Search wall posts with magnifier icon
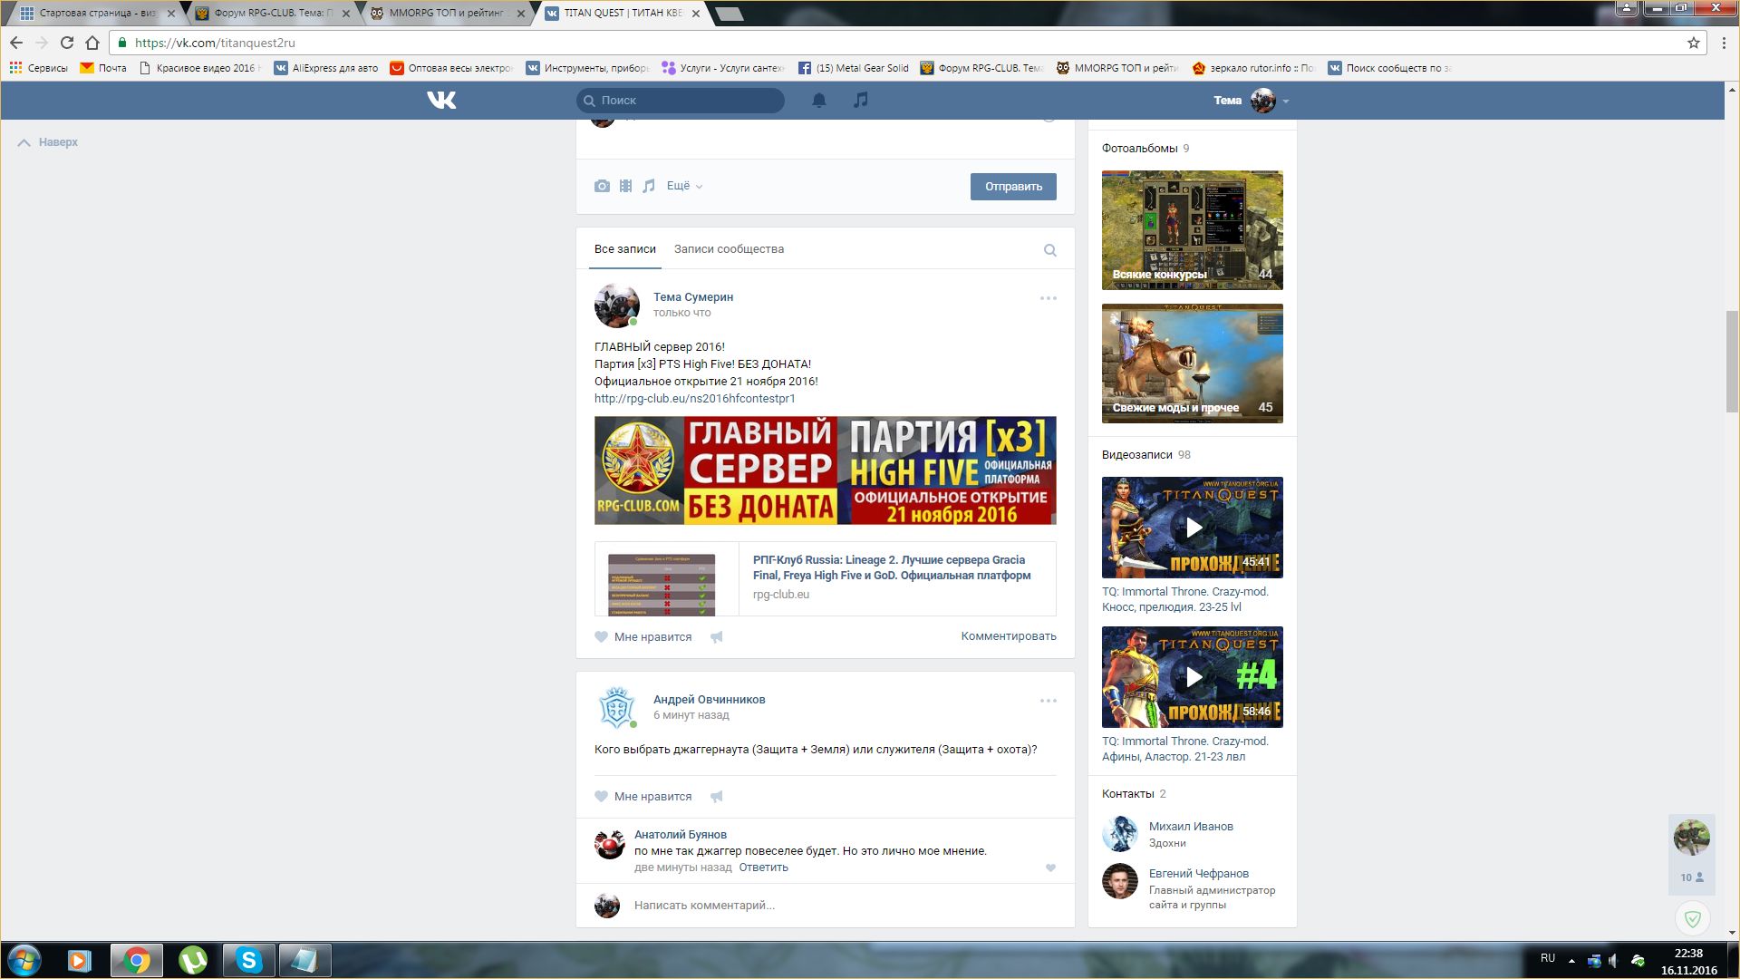 [x=1049, y=250]
